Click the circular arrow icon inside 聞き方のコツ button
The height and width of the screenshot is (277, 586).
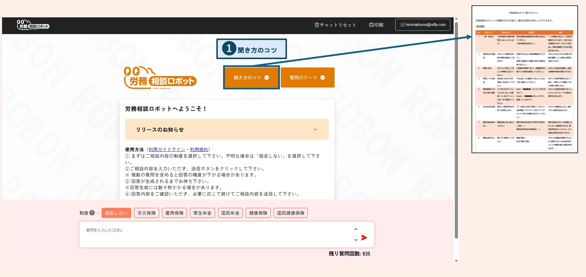267,77
